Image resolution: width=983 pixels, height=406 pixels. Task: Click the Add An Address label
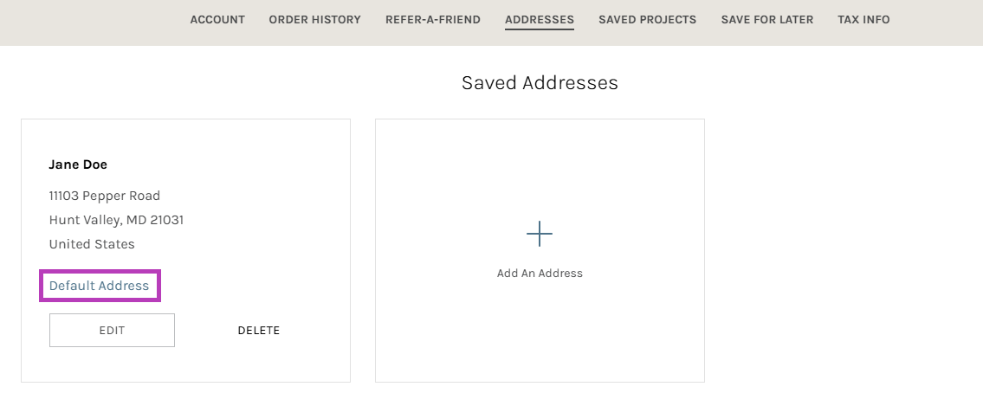coord(540,273)
